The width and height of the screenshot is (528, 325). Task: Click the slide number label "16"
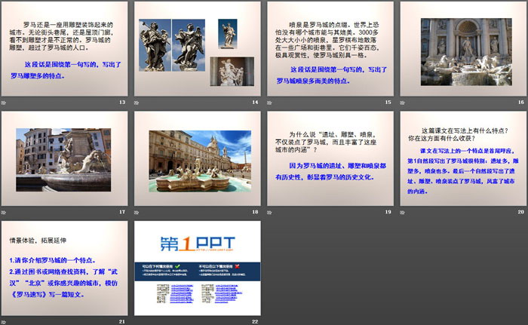coord(521,102)
